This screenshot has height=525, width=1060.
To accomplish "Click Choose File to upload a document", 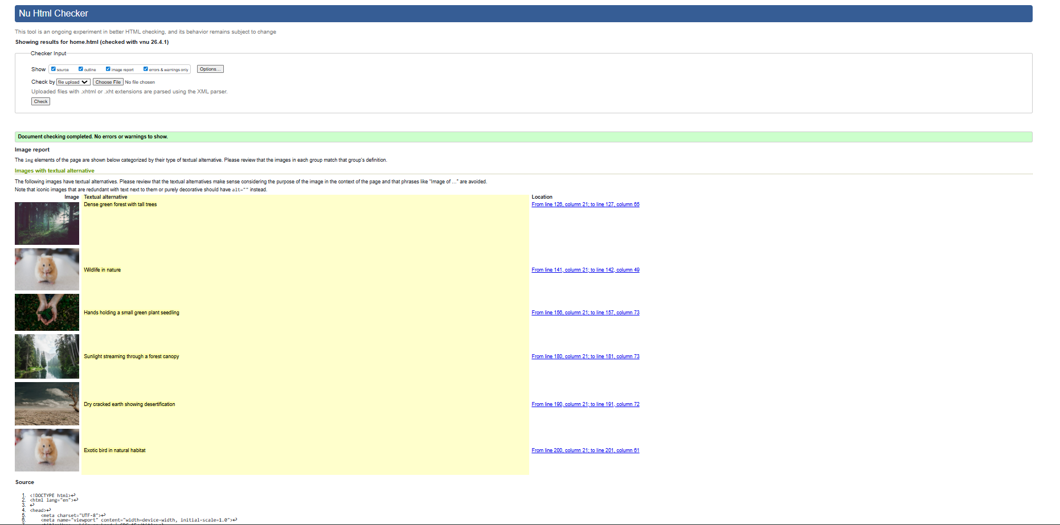I will pyautogui.click(x=108, y=81).
